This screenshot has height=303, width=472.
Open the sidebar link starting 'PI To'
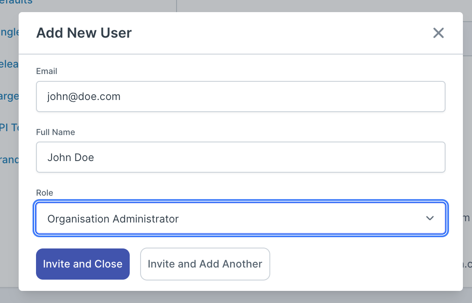9,128
